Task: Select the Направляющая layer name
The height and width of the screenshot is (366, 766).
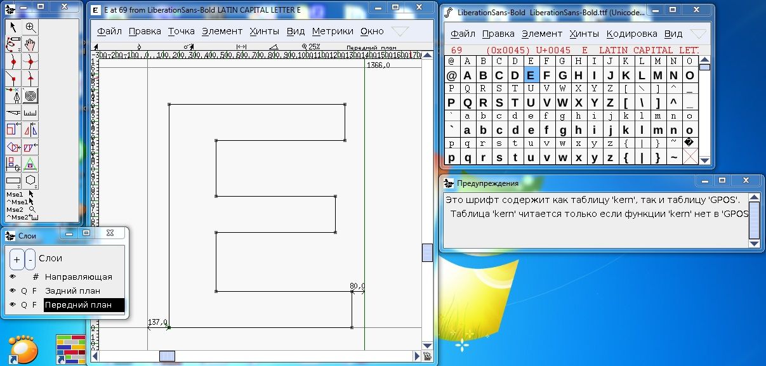Action: tap(79, 277)
